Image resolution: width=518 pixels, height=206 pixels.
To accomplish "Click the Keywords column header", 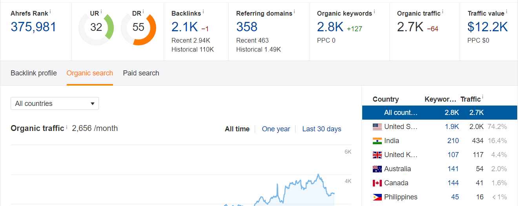I will tap(440, 99).
